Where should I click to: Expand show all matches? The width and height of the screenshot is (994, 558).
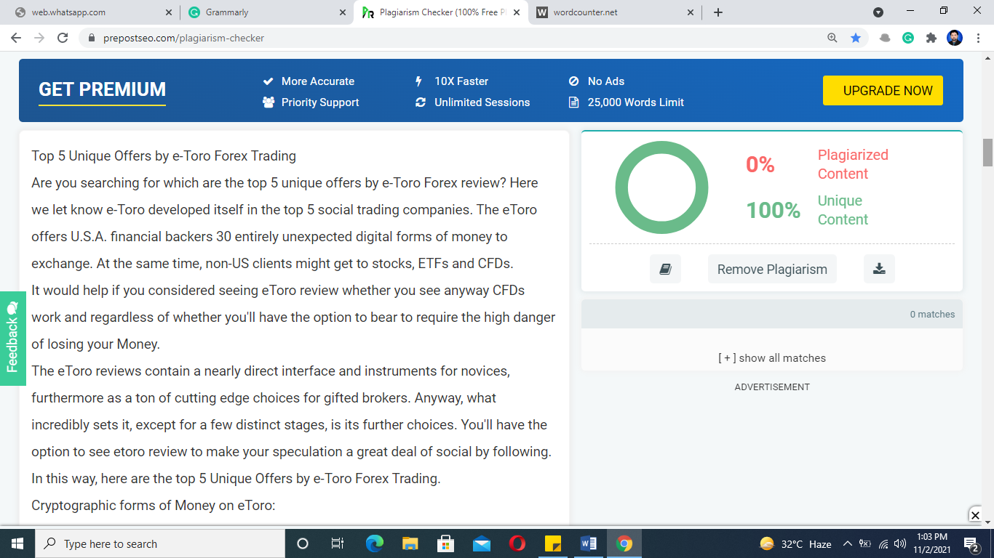point(771,358)
